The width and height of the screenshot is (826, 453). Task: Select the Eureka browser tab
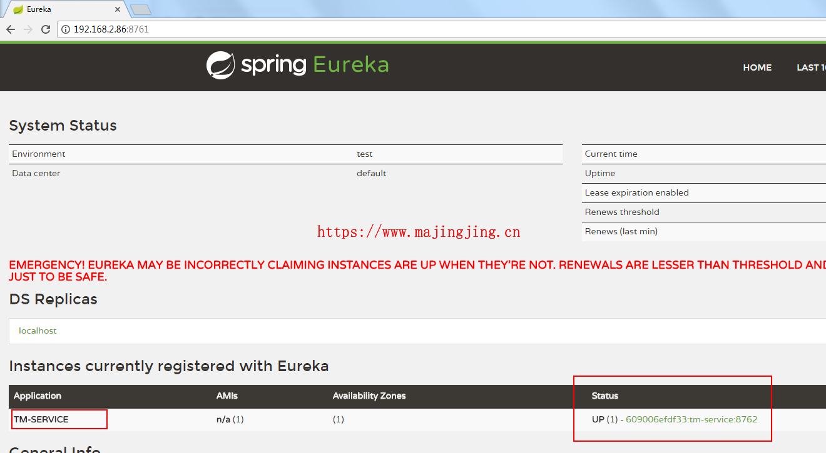[64, 9]
